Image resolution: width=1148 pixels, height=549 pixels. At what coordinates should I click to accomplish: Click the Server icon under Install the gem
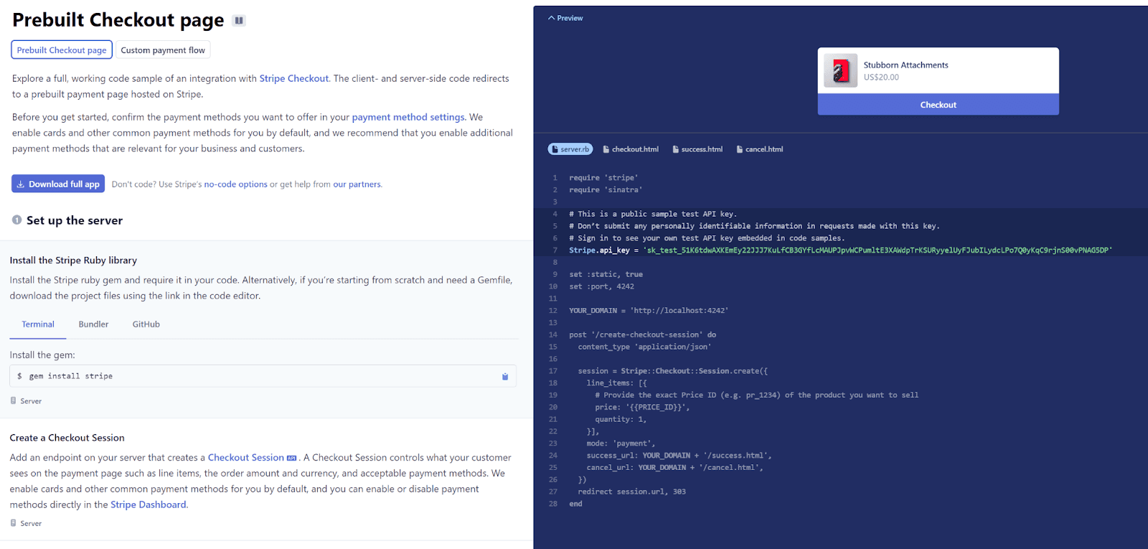(14, 401)
